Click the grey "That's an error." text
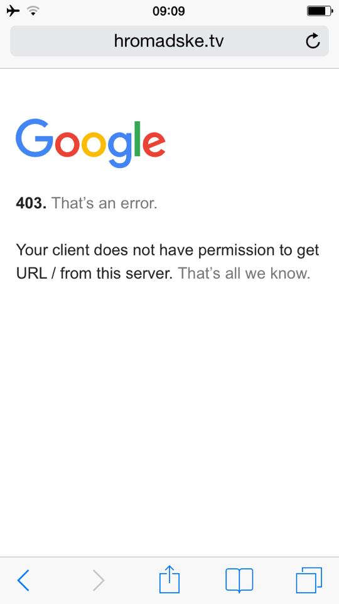This screenshot has height=604, width=339. click(x=104, y=203)
